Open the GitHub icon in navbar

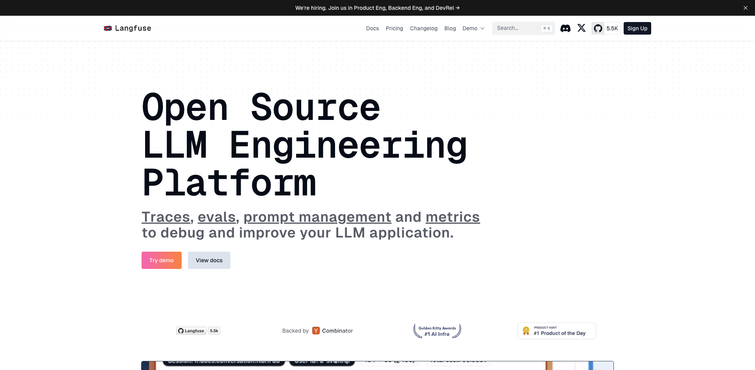pos(598,28)
